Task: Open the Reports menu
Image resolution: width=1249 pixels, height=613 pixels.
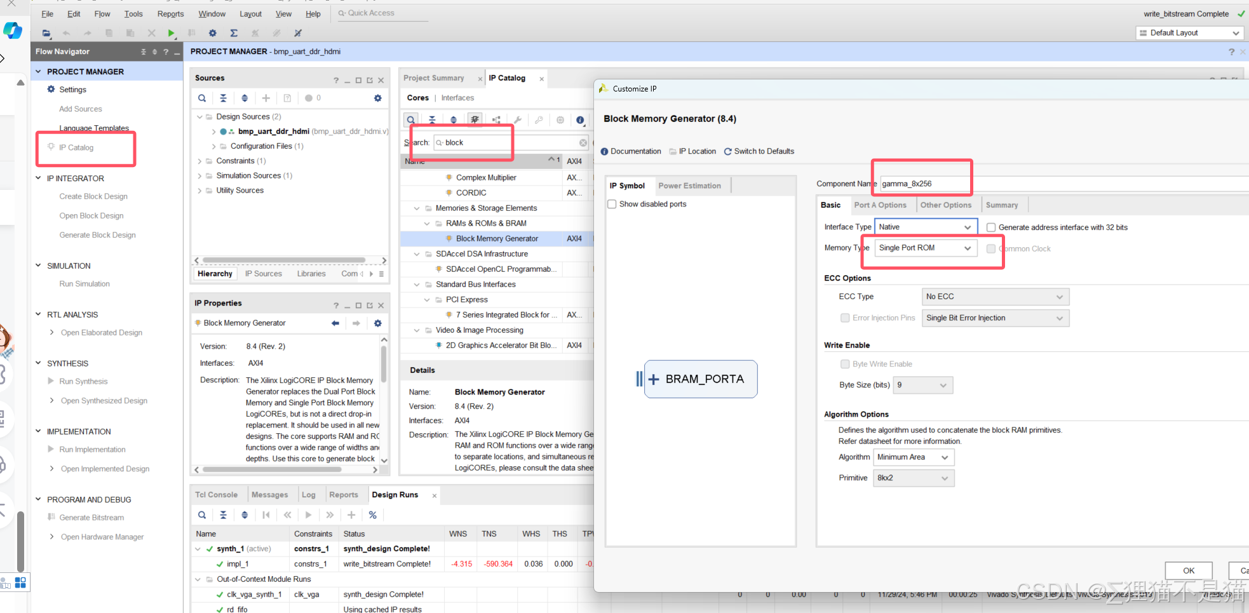Action: click(170, 14)
